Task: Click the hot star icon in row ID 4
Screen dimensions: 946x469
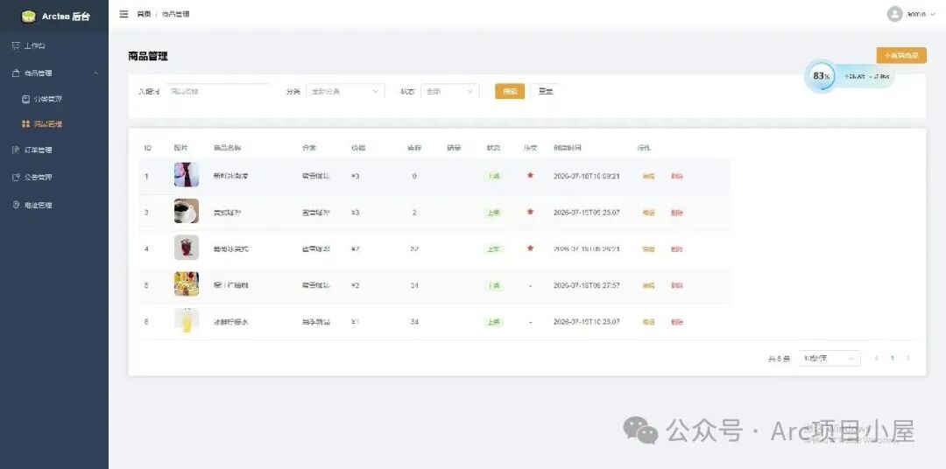Action: pyautogui.click(x=530, y=248)
